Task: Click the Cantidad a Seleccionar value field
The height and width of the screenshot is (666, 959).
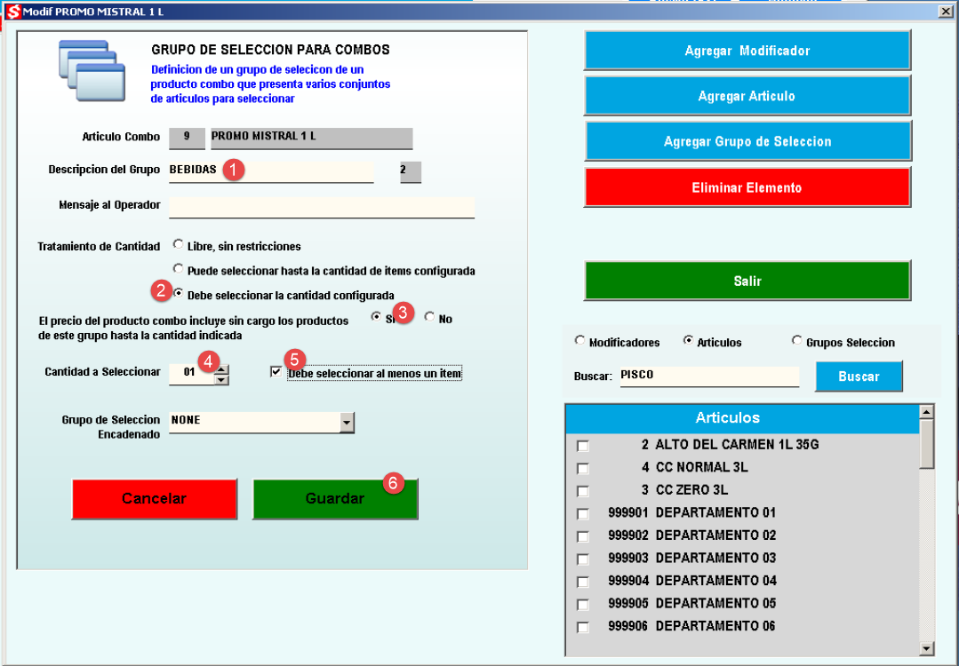Action: coord(191,373)
